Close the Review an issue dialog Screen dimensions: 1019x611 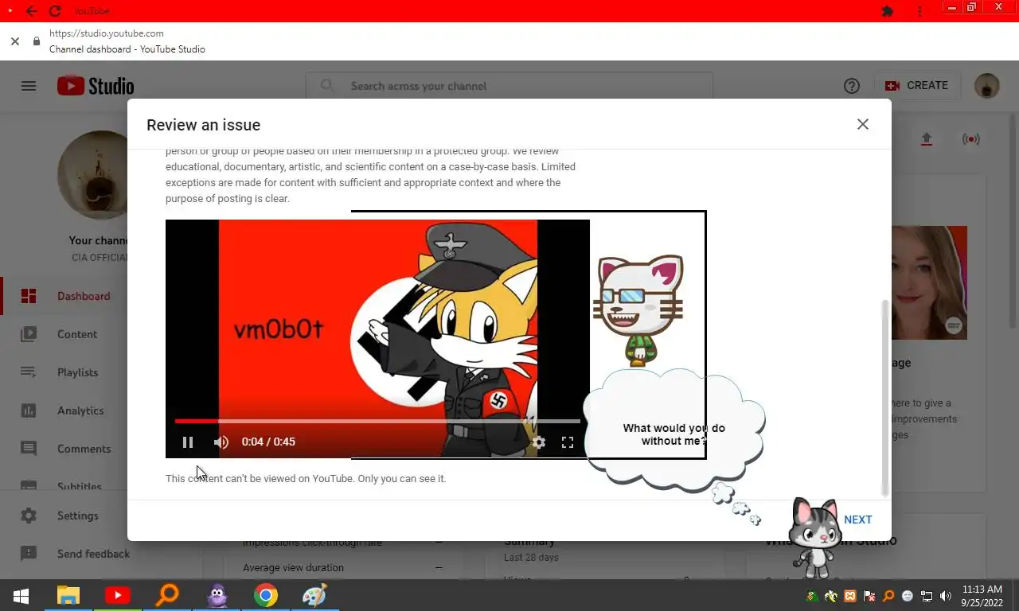pos(863,124)
